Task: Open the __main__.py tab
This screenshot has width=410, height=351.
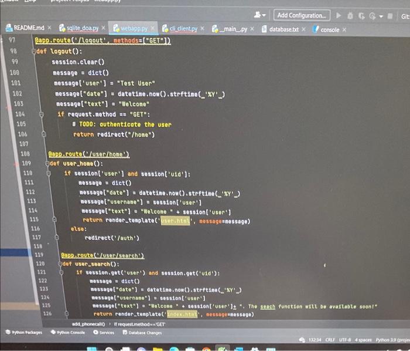Action: tap(233, 29)
